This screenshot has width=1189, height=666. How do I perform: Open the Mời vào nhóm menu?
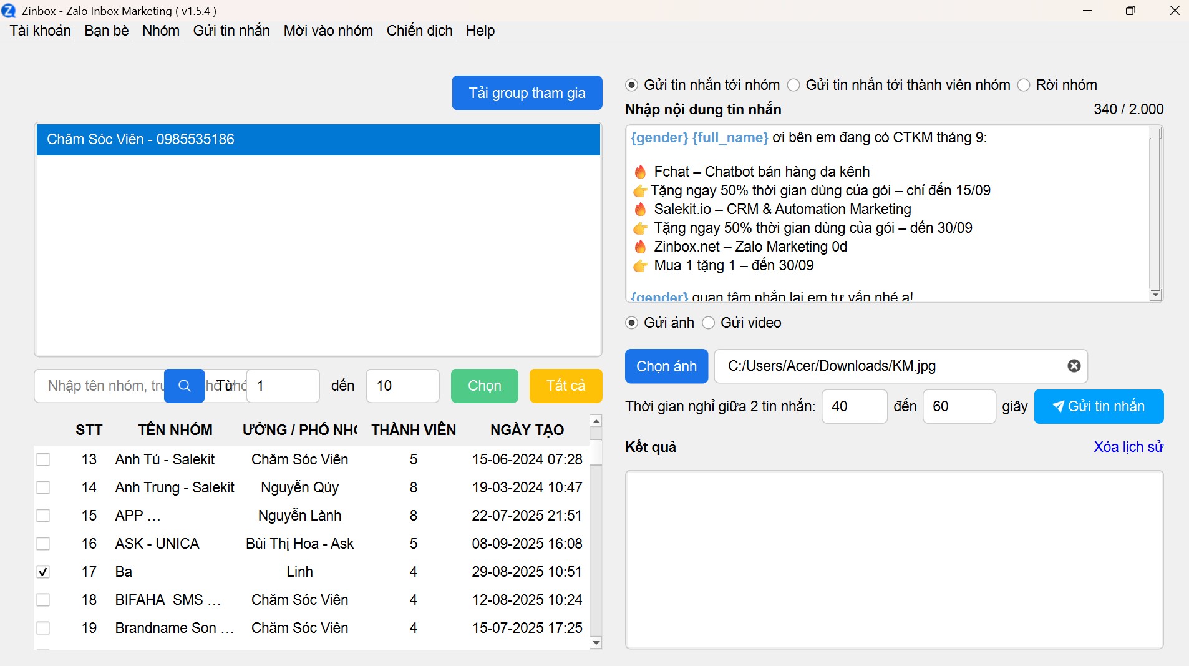(328, 31)
